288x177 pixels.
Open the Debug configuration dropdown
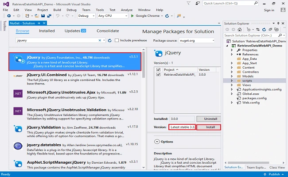point(86,16)
